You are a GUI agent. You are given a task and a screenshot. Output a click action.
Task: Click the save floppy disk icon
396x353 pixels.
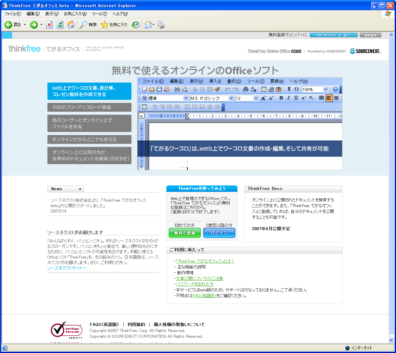[159, 89]
